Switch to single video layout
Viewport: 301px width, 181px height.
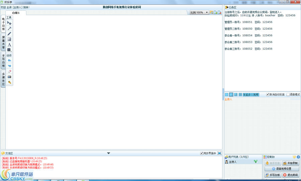tap(226, 95)
